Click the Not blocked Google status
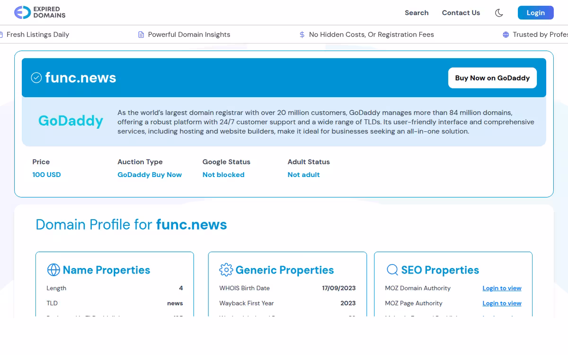The image size is (568, 355). (x=223, y=175)
